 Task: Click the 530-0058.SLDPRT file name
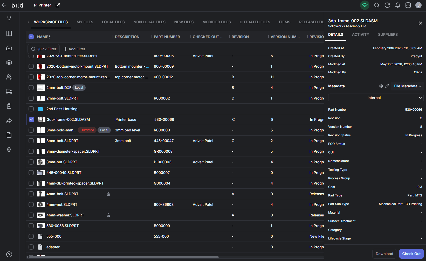[x=63, y=226]
